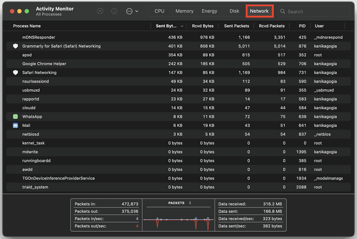The image size is (357, 239).
Task: Click the Packets in value 472,873
Action: [130, 204]
